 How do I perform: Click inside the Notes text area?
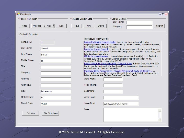131,115
